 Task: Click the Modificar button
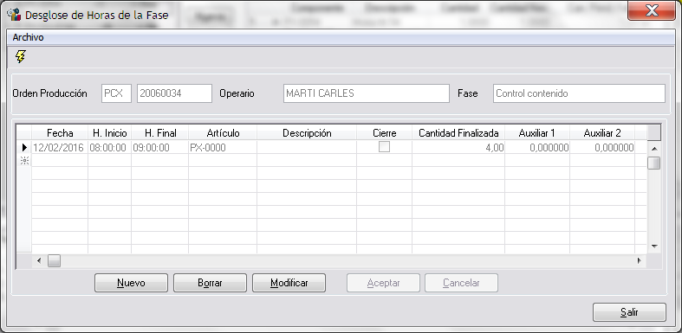289,283
